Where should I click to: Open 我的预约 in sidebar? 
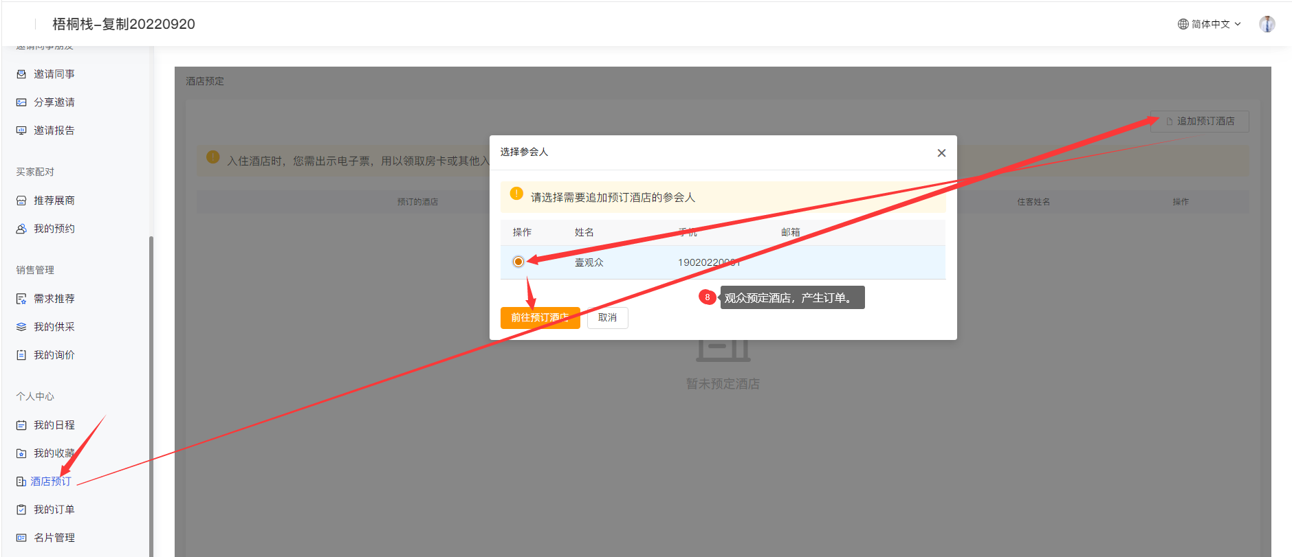54,229
